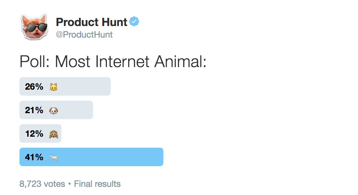Select the 26% cat poll bar
The width and height of the screenshot is (358, 195).
[x=65, y=86]
